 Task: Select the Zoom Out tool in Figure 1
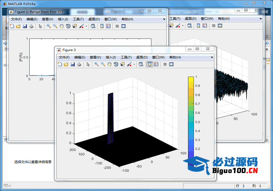(55, 26)
